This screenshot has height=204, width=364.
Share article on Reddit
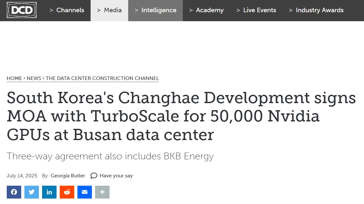click(67, 192)
